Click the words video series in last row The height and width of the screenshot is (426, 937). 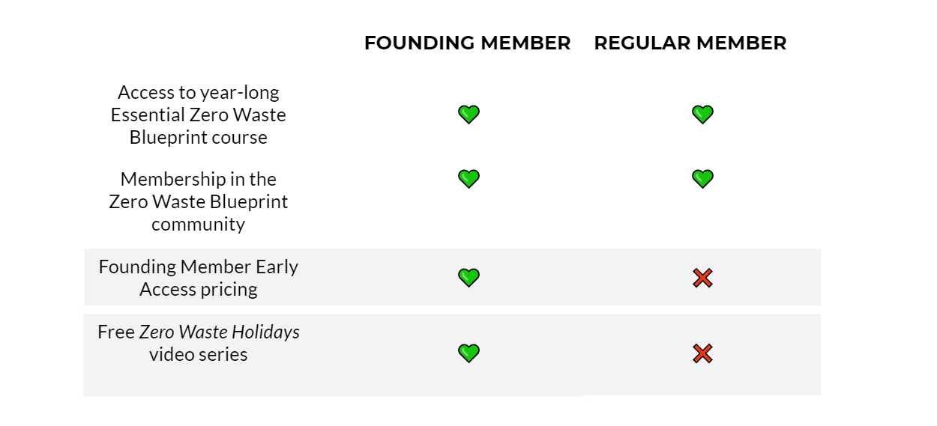[199, 354]
